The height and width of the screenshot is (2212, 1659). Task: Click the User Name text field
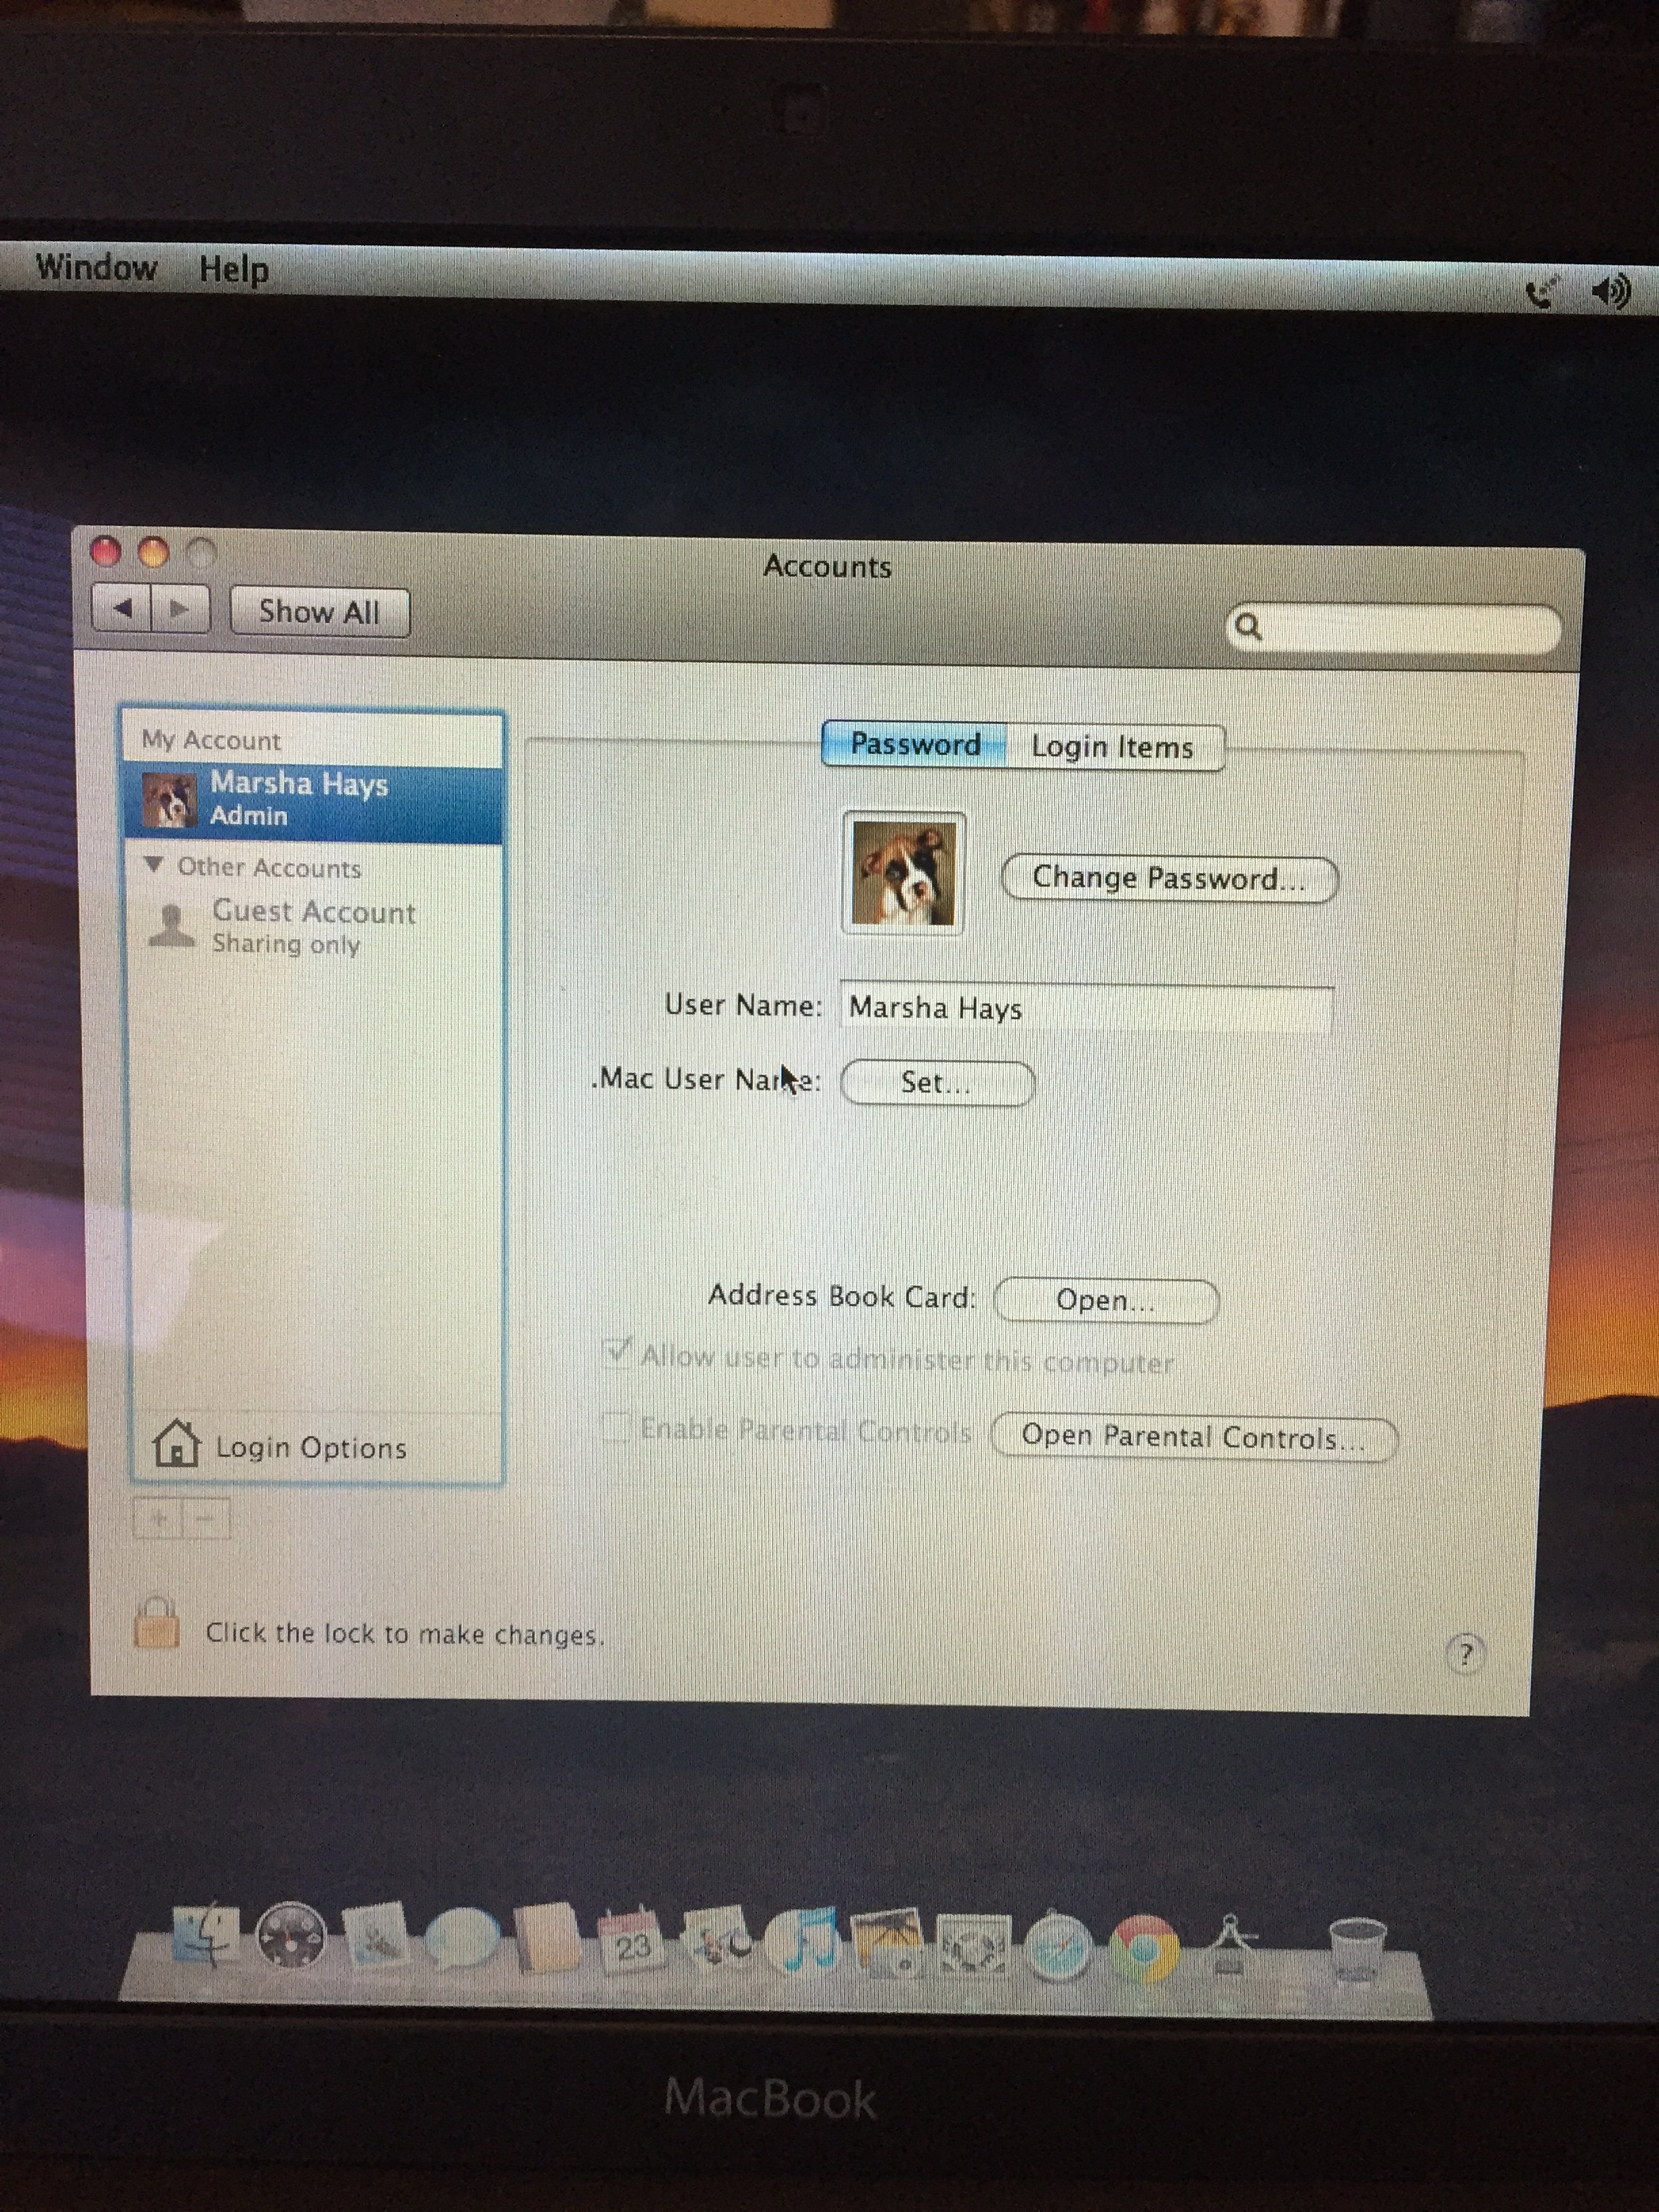1086,1008
